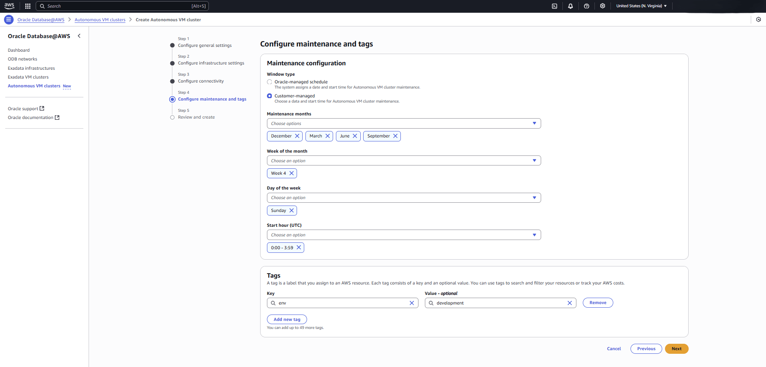Click the Next button to proceed
Screen dimensions: 766x367
[x=676, y=349]
